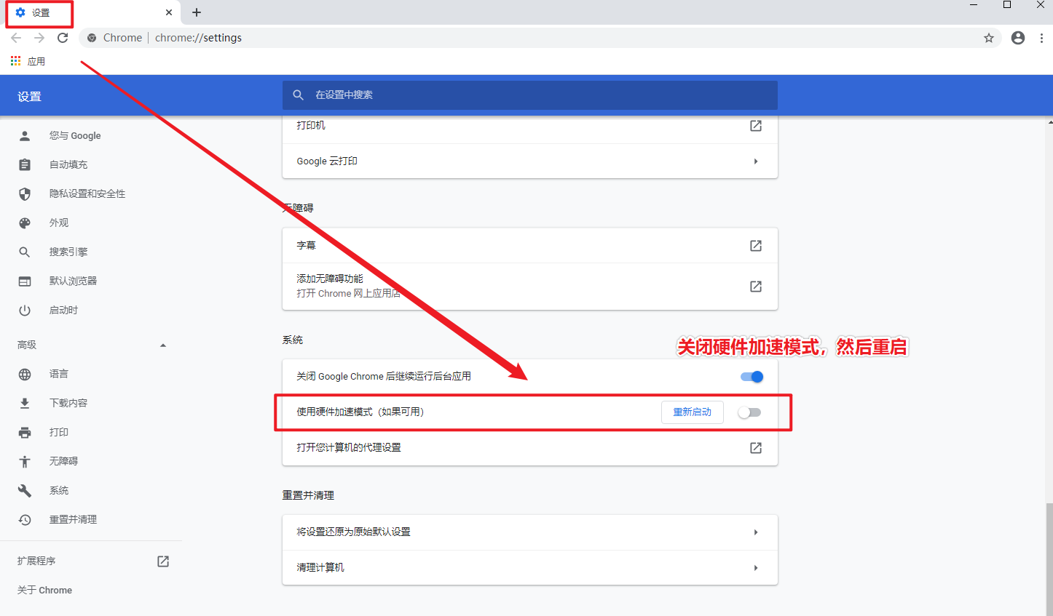Open the Apps bookmark shortcut
The height and width of the screenshot is (616, 1053).
click(28, 61)
